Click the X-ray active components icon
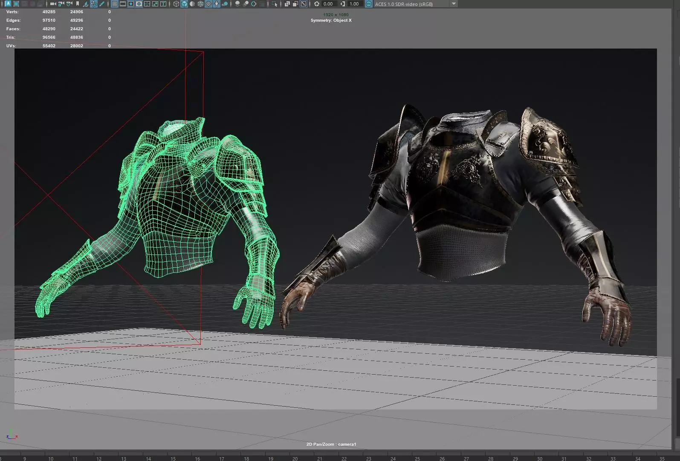The width and height of the screenshot is (680, 461). 295,4
